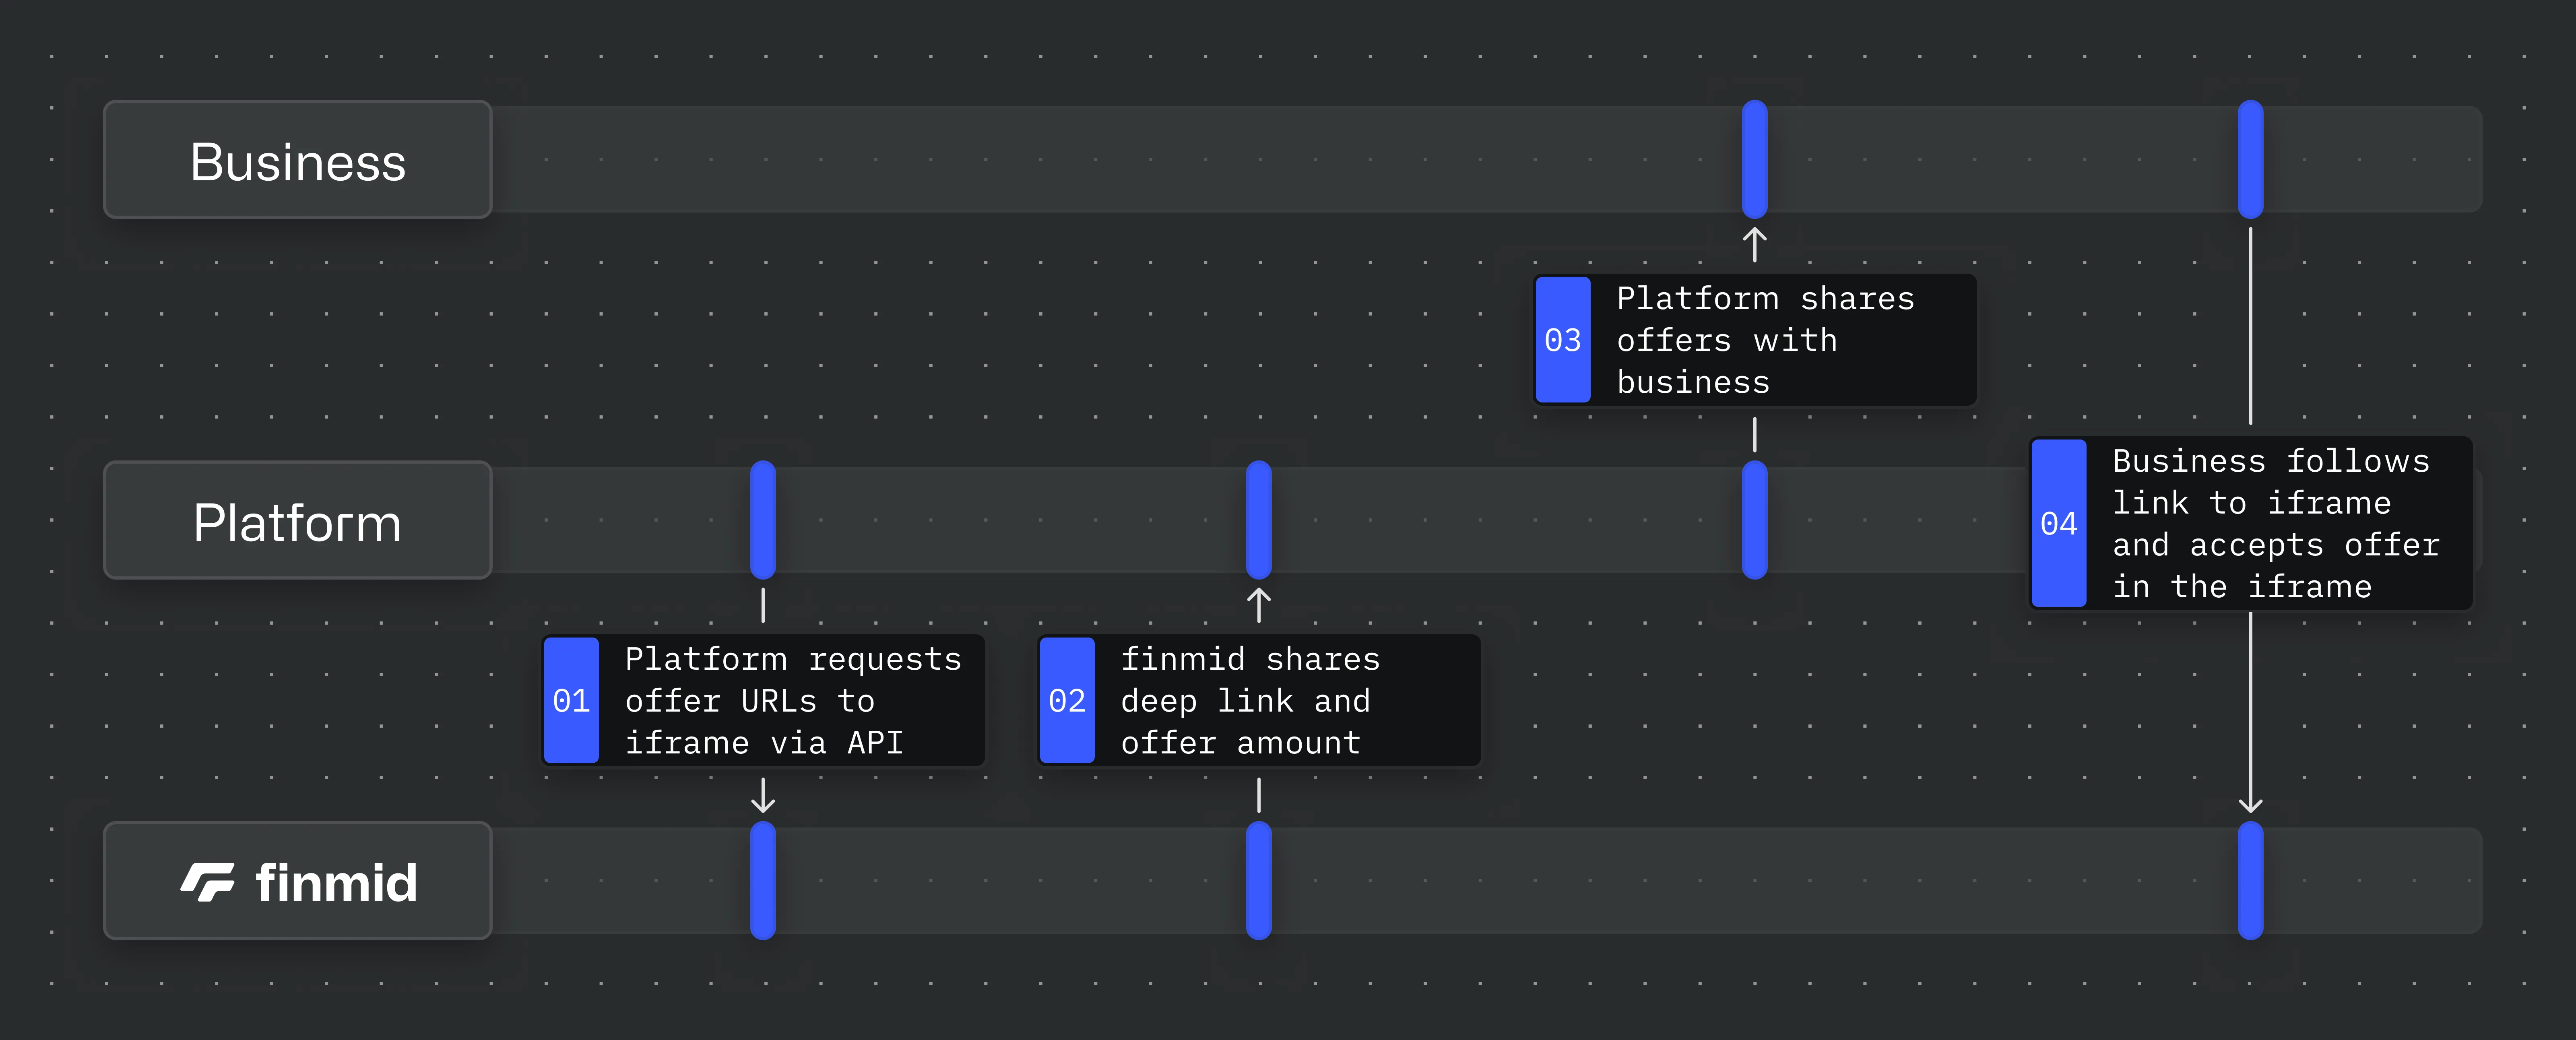Click the first blue marker on Platform timeline

pos(763,519)
